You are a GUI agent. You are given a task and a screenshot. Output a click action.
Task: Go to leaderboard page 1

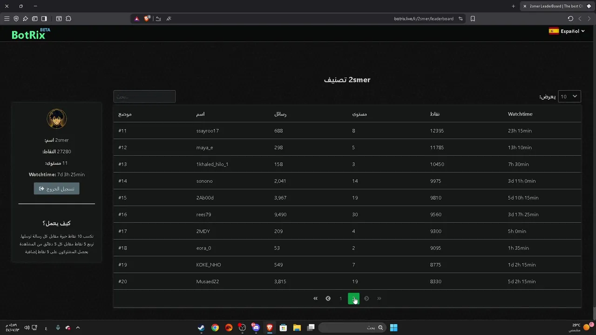(x=340, y=298)
